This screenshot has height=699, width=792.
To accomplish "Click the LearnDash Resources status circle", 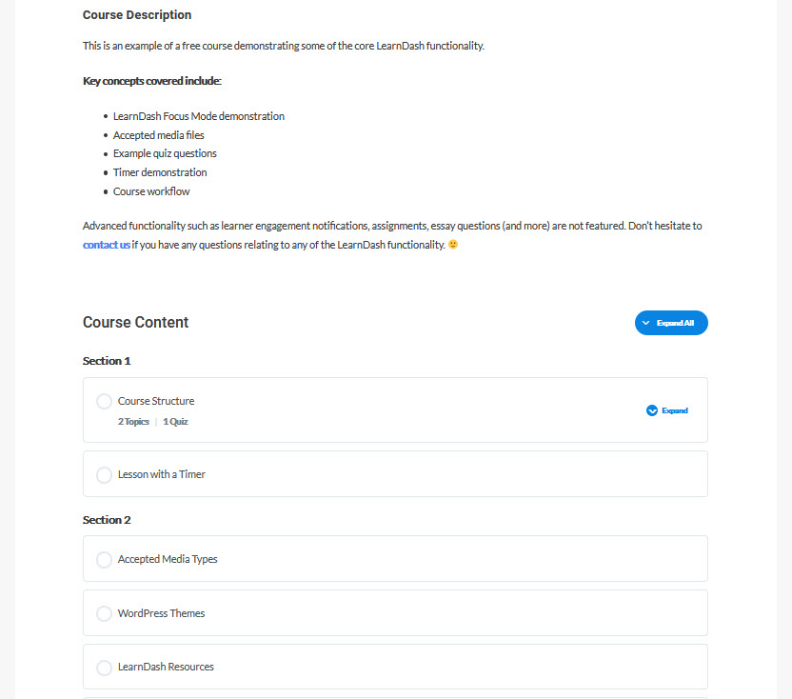I will point(105,668).
